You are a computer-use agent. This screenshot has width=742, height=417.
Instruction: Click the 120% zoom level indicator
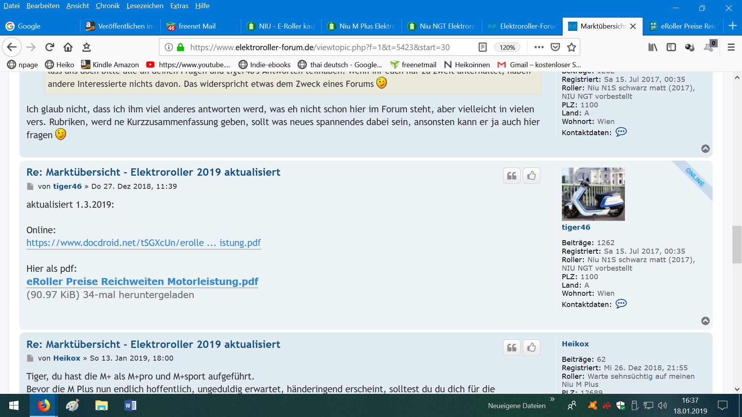coord(507,47)
